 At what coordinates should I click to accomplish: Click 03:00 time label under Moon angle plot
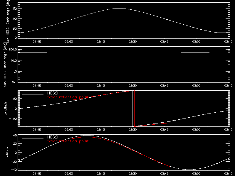point(197,86)
